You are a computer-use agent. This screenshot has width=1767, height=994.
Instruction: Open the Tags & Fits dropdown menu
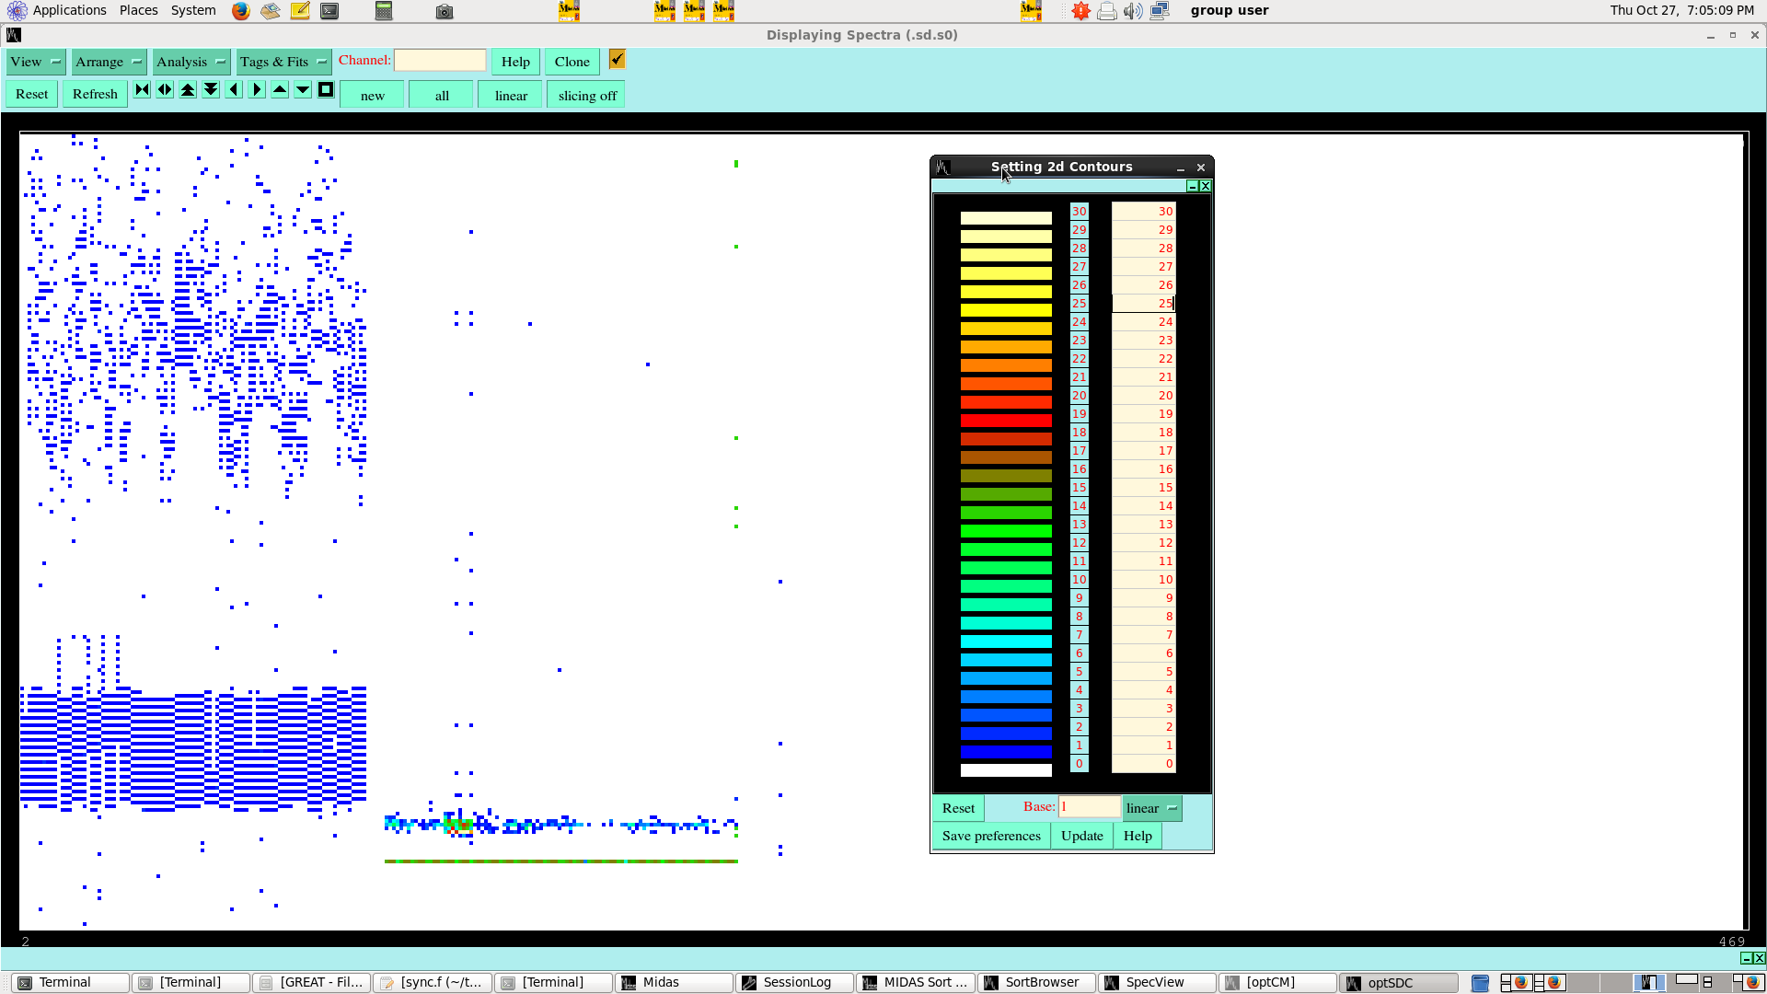283,62
